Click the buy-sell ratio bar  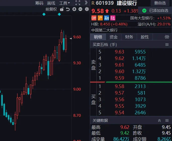click(x=131, y=82)
